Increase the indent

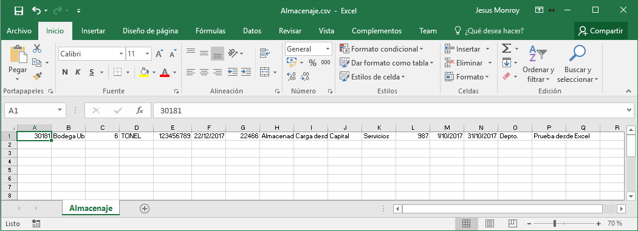[245, 72]
